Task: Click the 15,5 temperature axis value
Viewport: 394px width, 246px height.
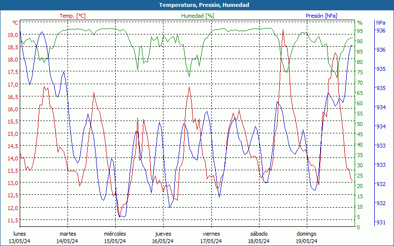Action: [13, 121]
